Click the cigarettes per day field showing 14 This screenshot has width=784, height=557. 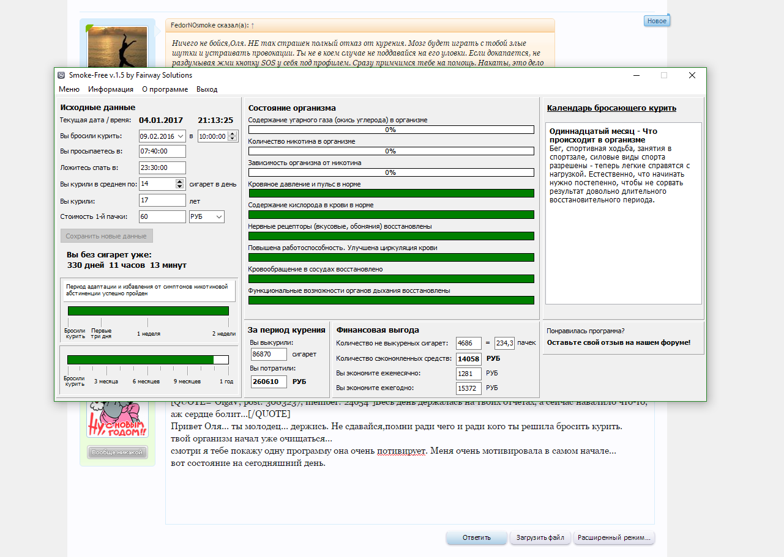(x=157, y=183)
